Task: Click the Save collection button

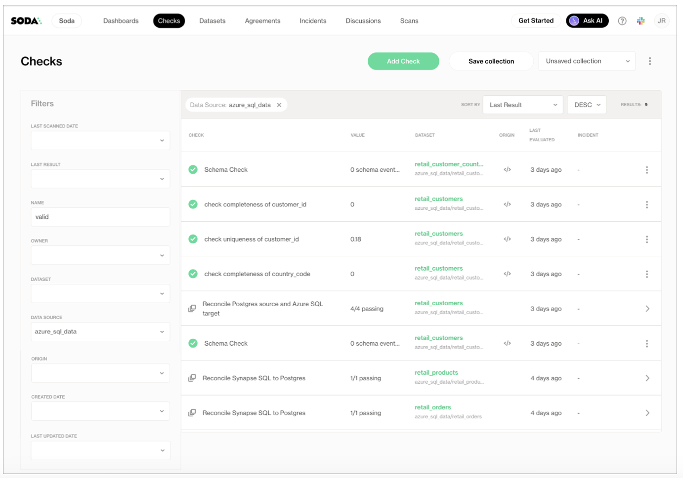Action: click(491, 61)
